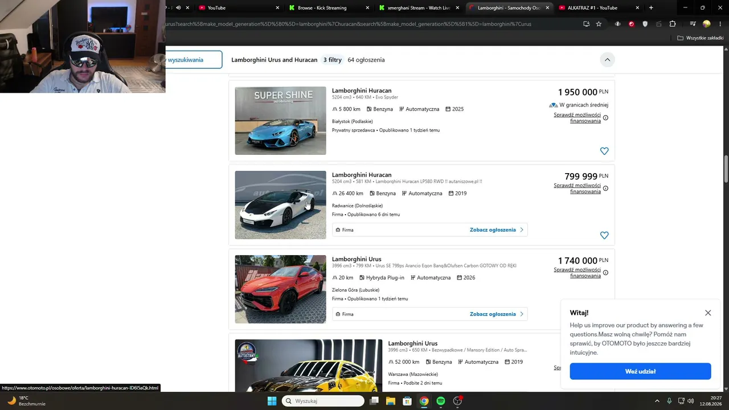Click the microphone tray icon
The height and width of the screenshot is (410, 729).
669,401
